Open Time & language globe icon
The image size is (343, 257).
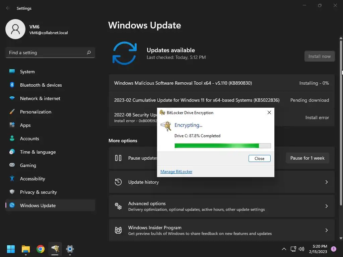point(12,152)
